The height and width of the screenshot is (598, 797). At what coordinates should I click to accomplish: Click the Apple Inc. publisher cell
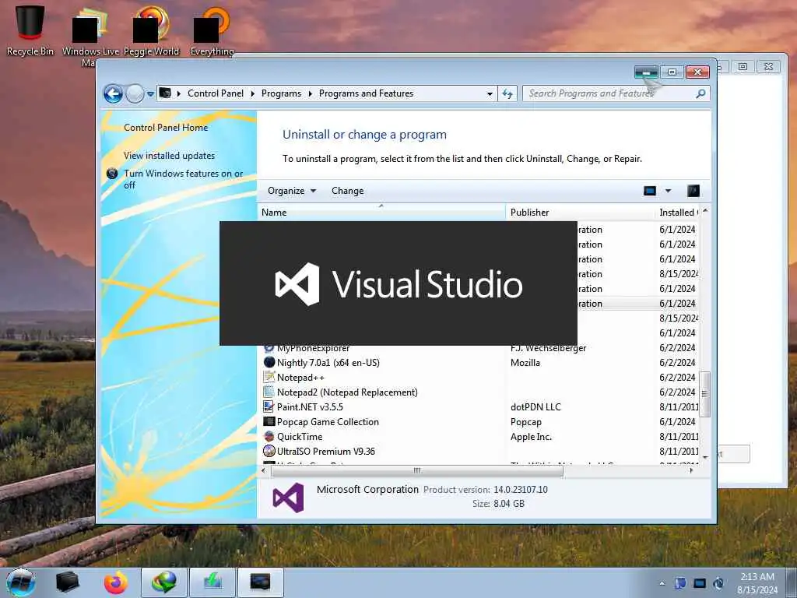click(x=531, y=437)
